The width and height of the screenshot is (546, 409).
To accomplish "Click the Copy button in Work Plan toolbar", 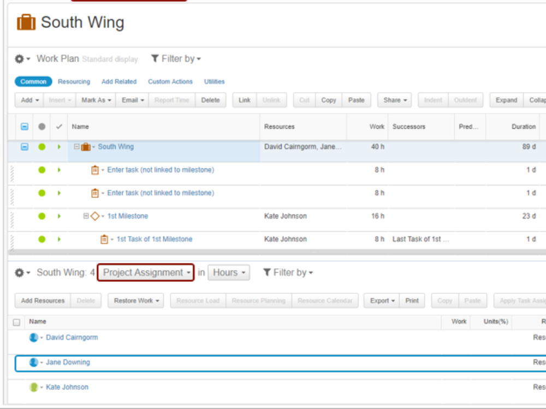I will 329,100.
